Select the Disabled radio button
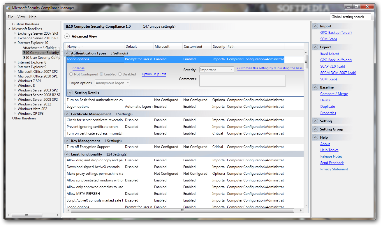 [x=120, y=74]
